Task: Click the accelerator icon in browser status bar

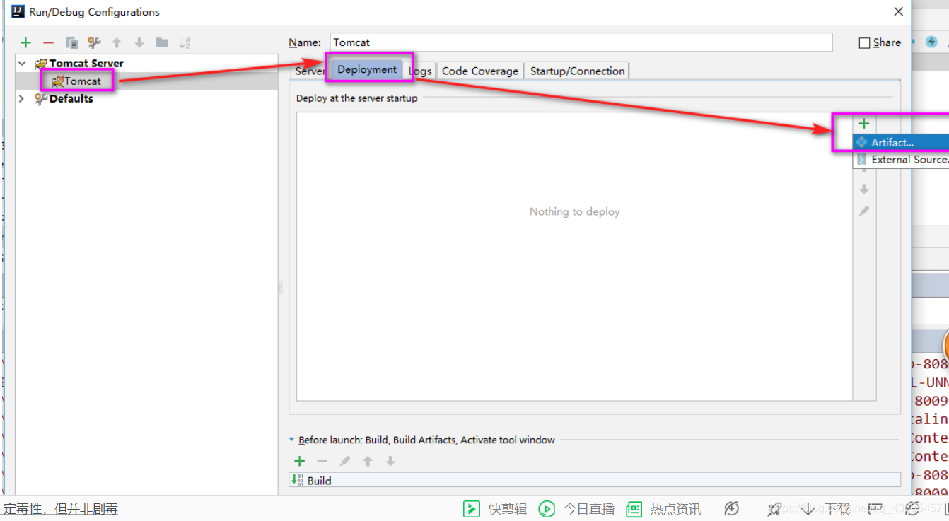Action: coord(732,509)
